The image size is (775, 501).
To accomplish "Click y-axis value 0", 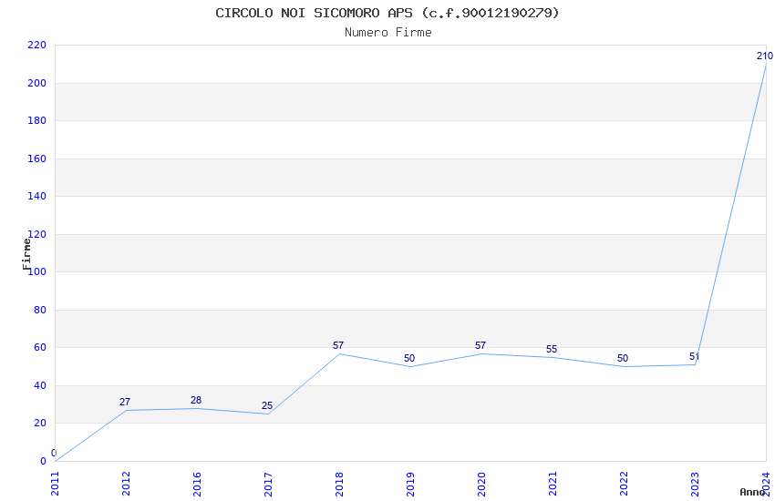I will point(43,461).
